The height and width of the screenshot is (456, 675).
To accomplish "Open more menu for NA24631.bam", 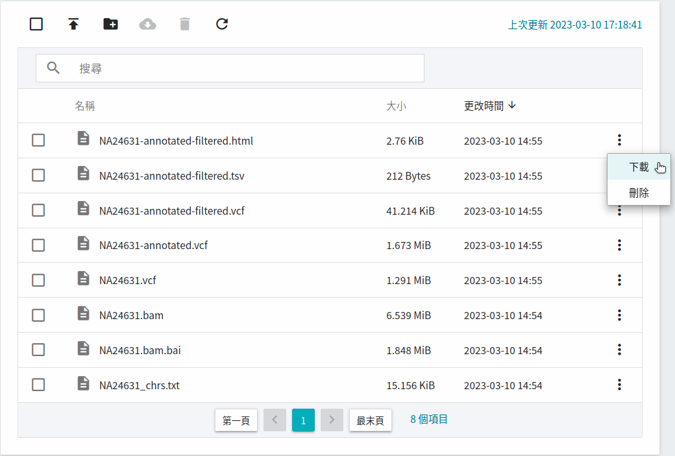I will pos(619,315).
